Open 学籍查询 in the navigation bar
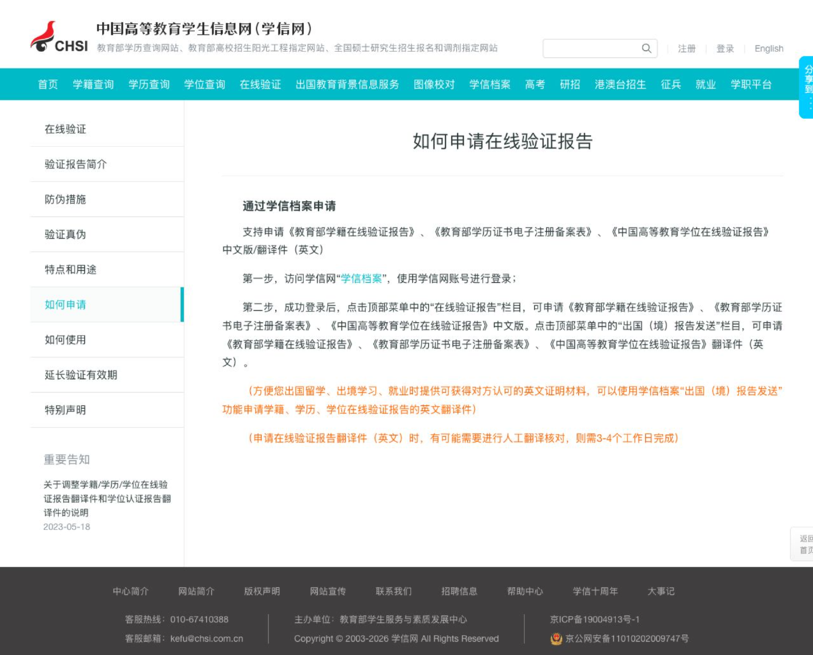 coord(93,84)
